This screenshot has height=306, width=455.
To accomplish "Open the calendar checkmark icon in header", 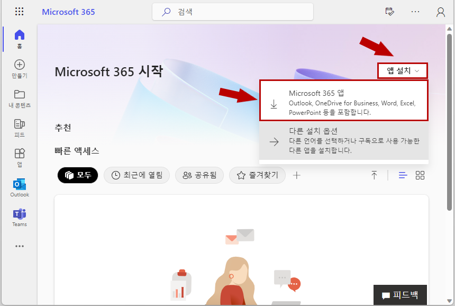I will 389,12.
